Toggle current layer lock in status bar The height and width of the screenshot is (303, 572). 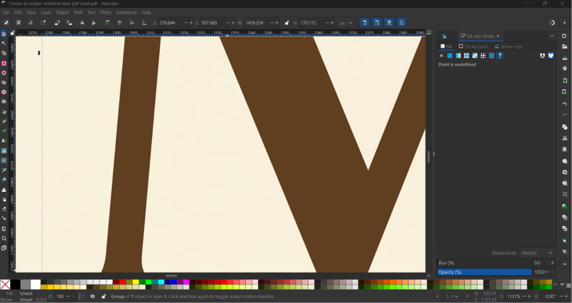[103, 296]
